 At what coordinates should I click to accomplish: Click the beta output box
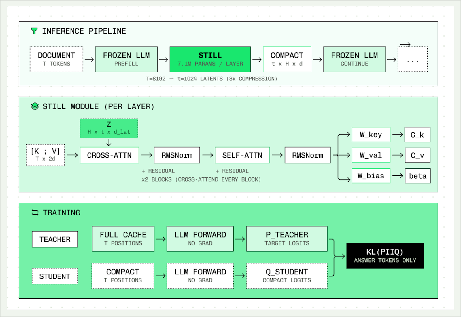pyautogui.click(x=418, y=176)
